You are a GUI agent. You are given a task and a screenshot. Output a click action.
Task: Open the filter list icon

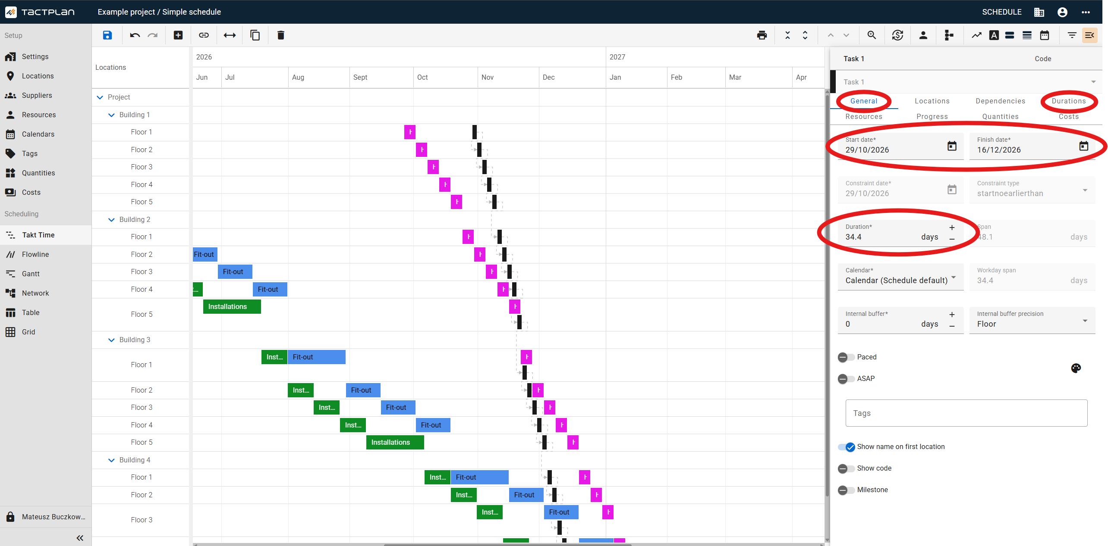(1072, 35)
